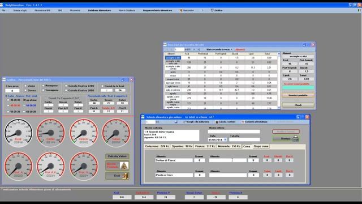
Task: Select the blue 50-30-20 ratio radio button
Action: pyautogui.click(x=24, y=105)
